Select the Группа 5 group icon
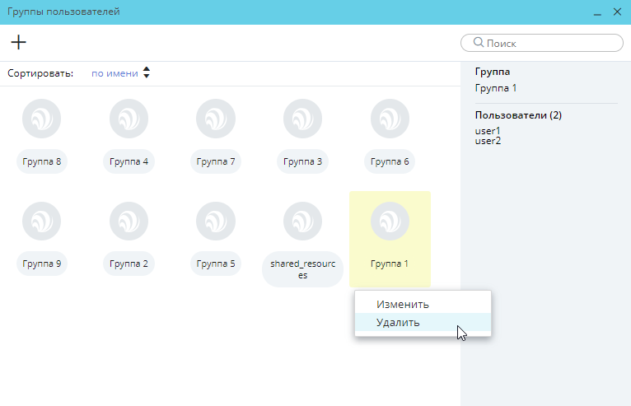 pyautogui.click(x=215, y=222)
